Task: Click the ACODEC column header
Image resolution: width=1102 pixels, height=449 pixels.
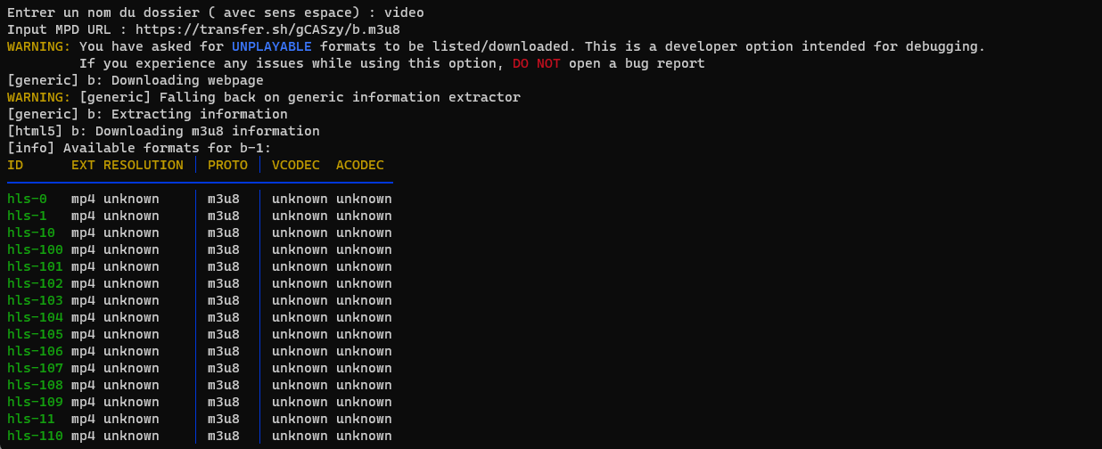Action: [x=359, y=165]
